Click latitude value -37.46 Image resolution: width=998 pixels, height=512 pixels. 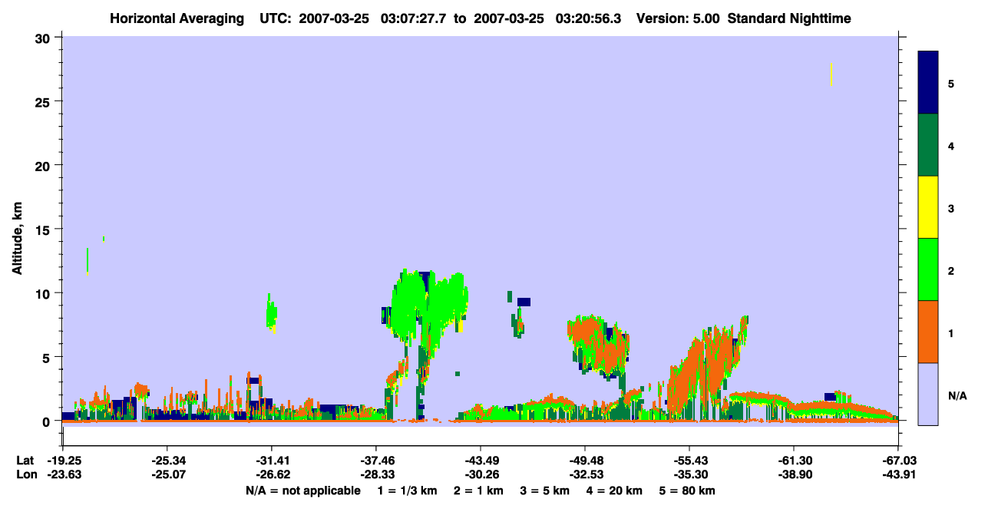376,461
